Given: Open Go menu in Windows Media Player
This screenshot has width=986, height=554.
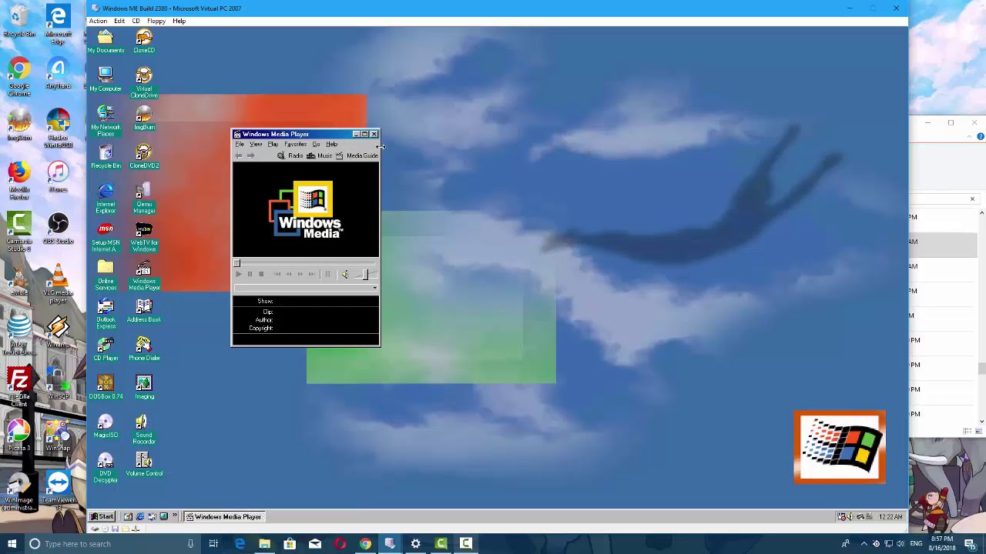Looking at the screenshot, I should (316, 145).
